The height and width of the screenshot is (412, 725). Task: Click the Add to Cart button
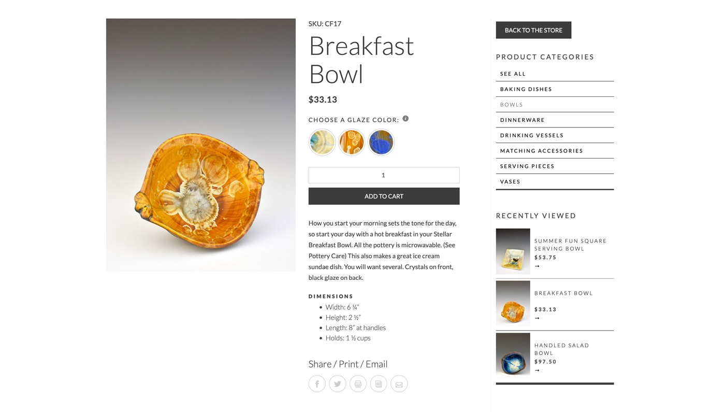[x=384, y=196]
